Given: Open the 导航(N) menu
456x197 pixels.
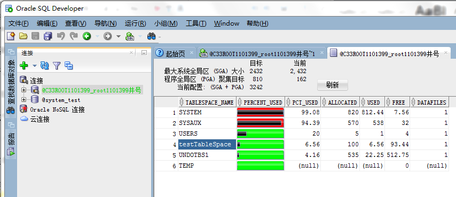Looking at the screenshot, I should [106, 23].
